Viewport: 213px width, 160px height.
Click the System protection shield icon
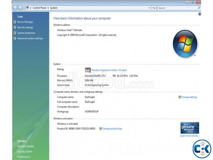(x=15, y=33)
